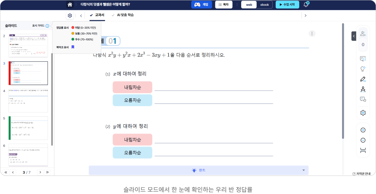Click the zoom out minus icon
Image resolution: width=376 pixels, height=194 pixels.
point(363,140)
